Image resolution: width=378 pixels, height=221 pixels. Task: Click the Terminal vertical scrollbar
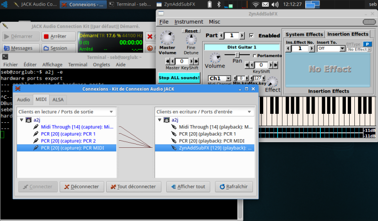[240, 209]
